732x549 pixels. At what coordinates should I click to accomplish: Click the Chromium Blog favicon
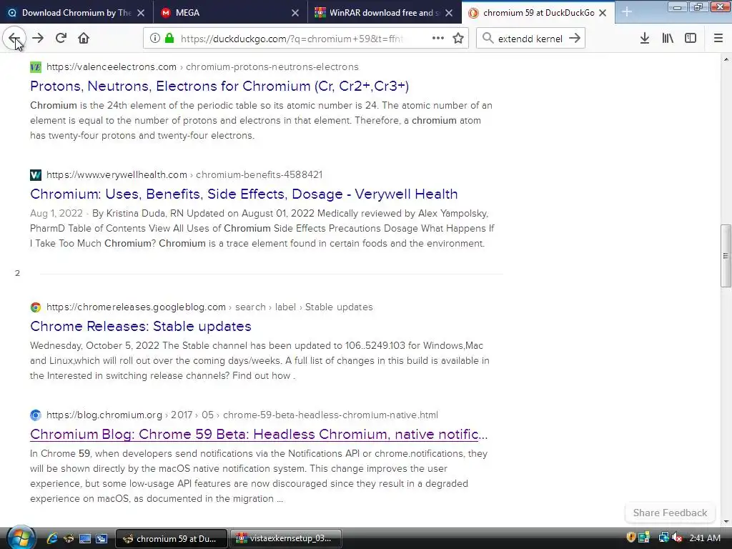coord(36,415)
